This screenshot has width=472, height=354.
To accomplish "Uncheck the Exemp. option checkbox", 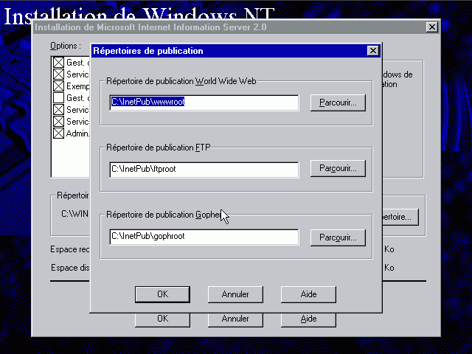I will pos(58,86).
